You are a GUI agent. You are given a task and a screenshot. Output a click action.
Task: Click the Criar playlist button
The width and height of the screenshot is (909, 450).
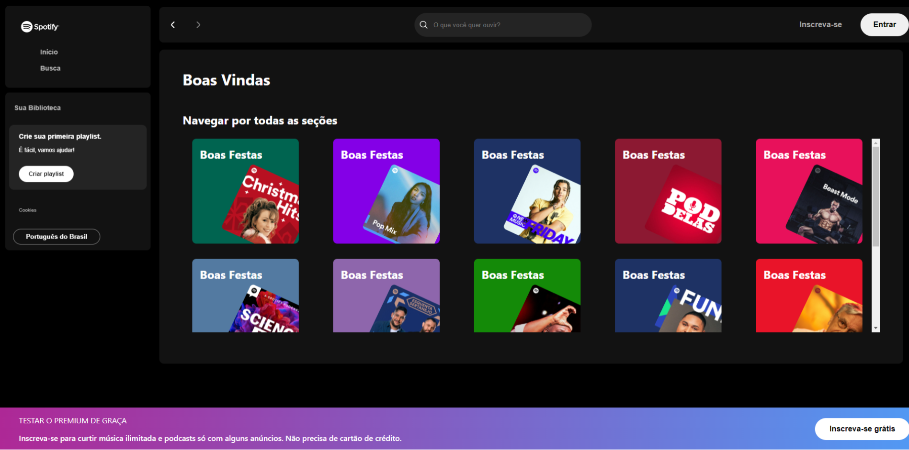tap(46, 174)
